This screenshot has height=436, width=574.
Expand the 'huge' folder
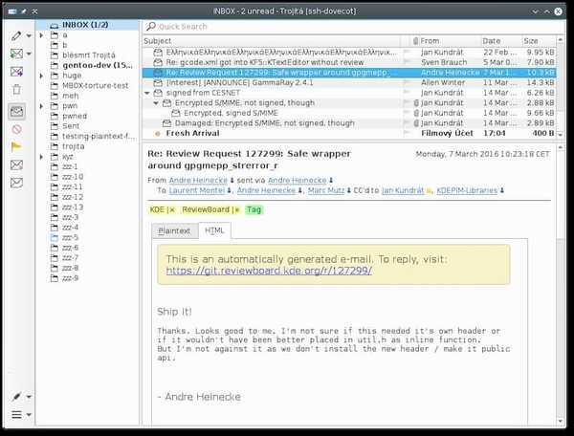[41, 76]
